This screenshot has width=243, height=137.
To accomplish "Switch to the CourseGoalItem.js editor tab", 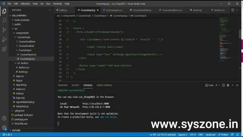I will (142, 10).
